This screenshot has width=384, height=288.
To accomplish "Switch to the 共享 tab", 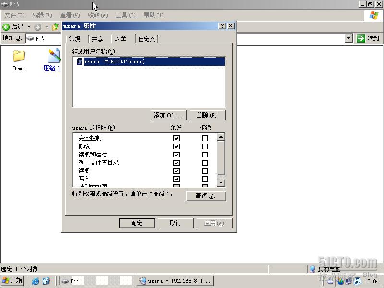I will click(x=100, y=39).
